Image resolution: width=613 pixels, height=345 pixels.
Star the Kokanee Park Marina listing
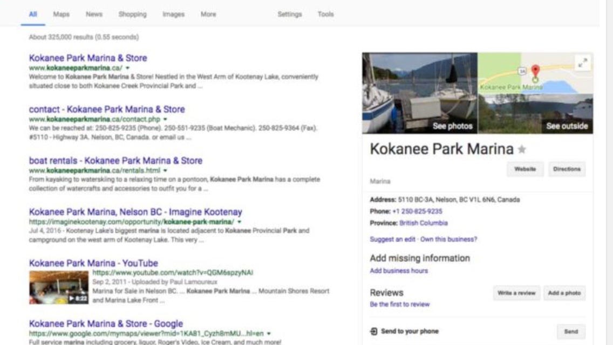tap(522, 149)
